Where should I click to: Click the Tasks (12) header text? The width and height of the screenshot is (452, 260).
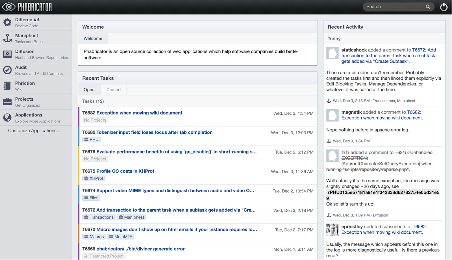[x=93, y=101]
